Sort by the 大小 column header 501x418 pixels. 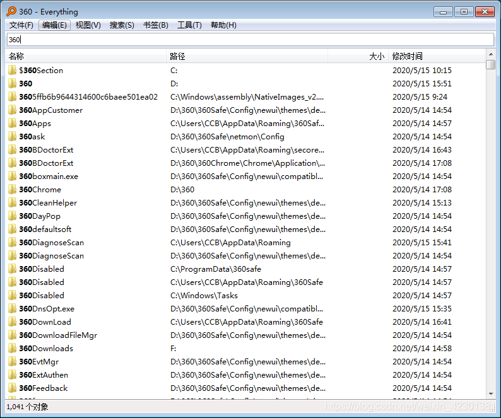(358, 57)
